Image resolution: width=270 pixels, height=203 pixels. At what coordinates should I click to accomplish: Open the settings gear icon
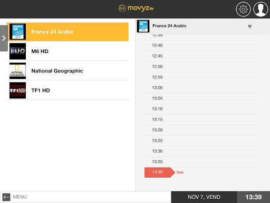click(x=243, y=9)
